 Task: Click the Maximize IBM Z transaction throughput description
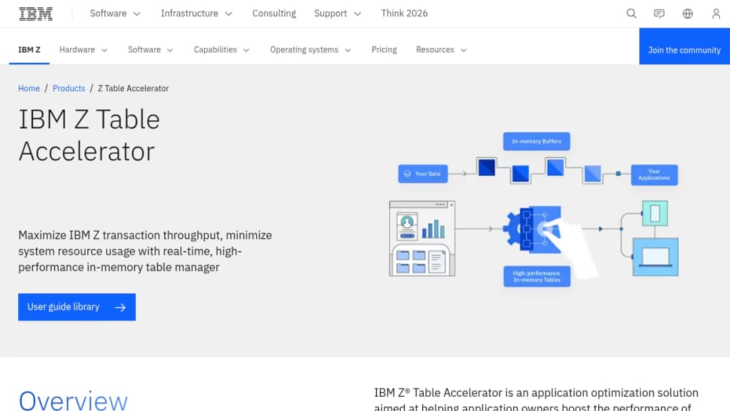pyautogui.click(x=145, y=251)
